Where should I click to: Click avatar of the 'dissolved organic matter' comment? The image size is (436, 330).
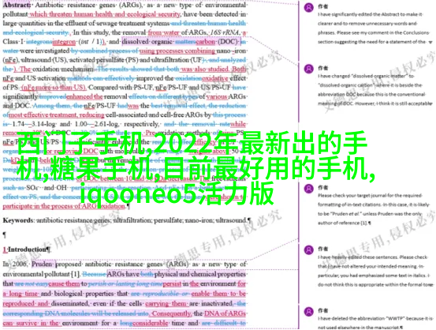coord(308,69)
